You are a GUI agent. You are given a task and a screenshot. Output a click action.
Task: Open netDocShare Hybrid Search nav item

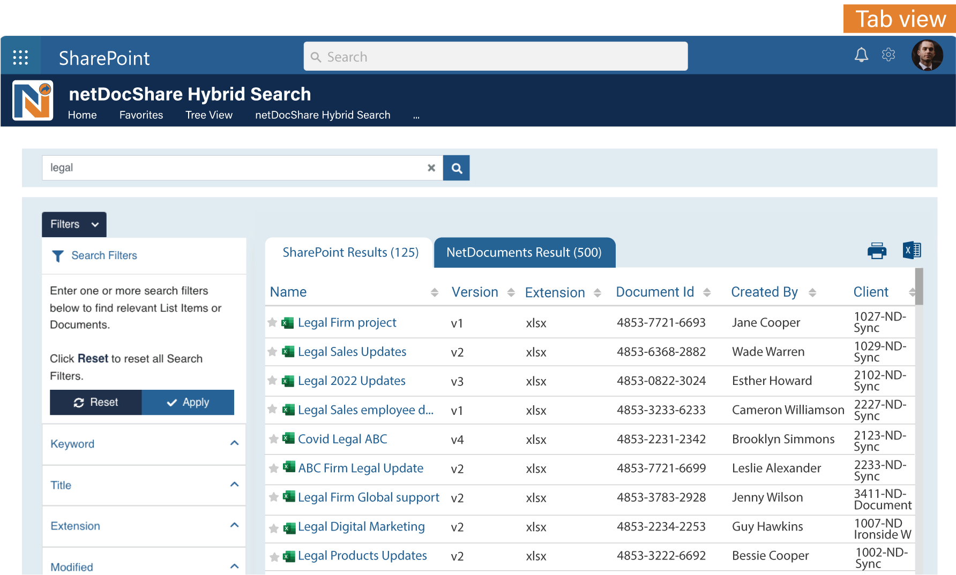pos(323,115)
